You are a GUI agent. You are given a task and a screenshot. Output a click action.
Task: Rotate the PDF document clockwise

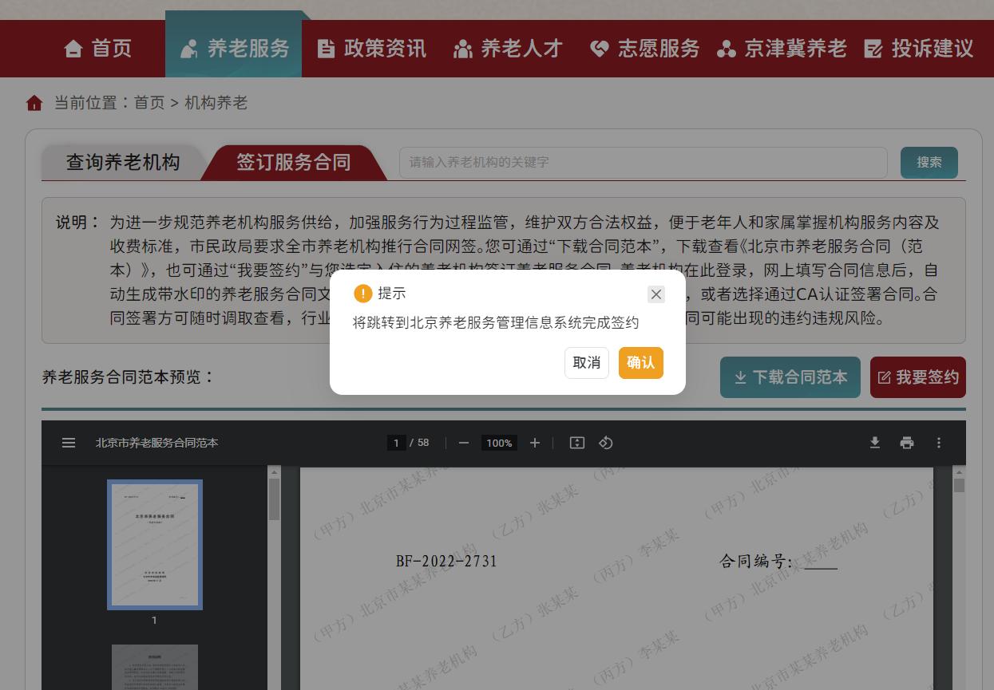(606, 443)
